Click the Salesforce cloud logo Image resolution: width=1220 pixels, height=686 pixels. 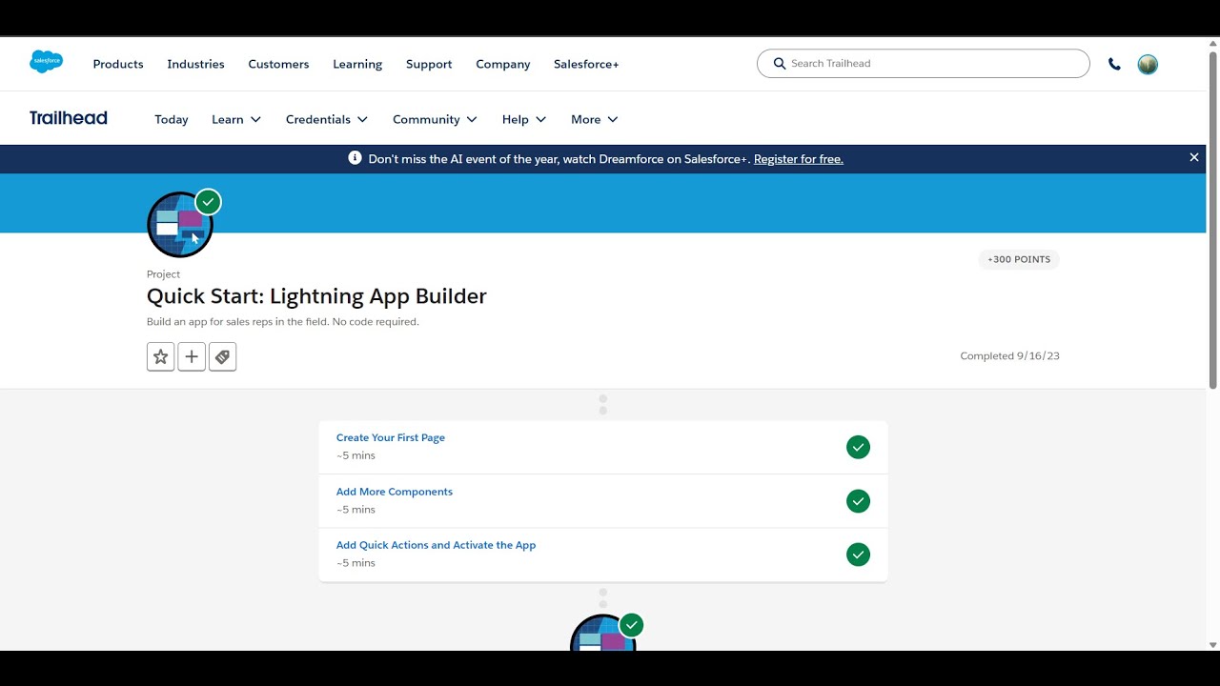pyautogui.click(x=46, y=62)
